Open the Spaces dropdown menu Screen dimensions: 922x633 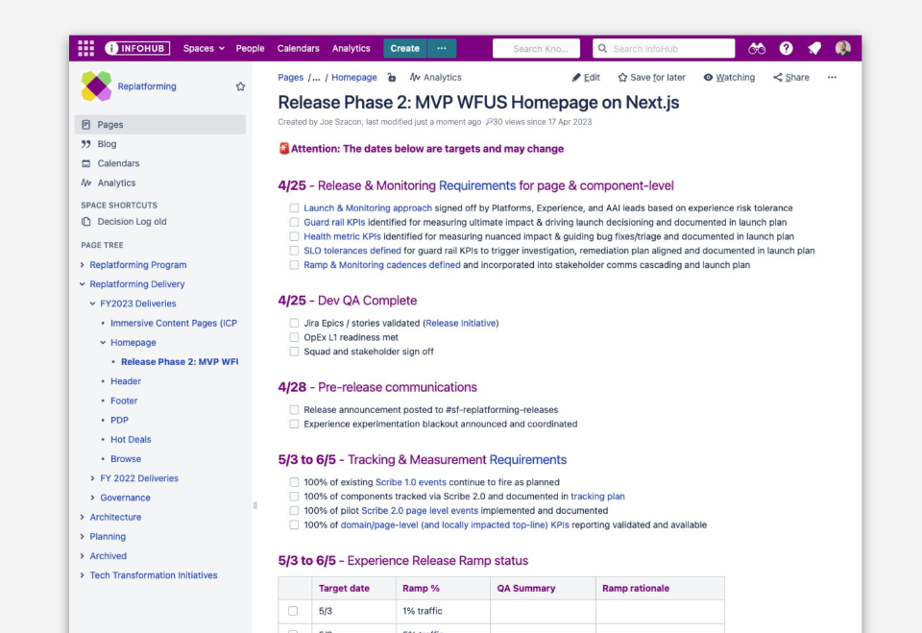pyautogui.click(x=204, y=48)
